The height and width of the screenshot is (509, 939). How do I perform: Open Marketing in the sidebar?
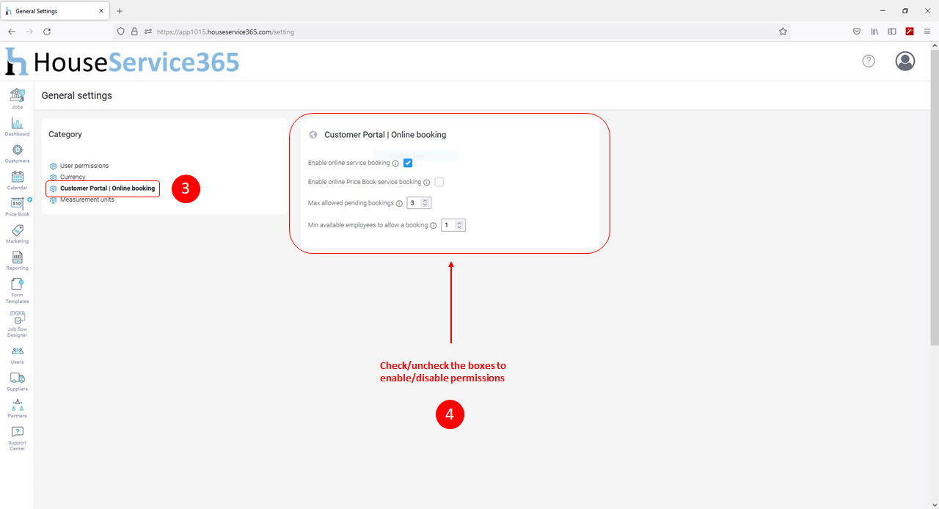[x=17, y=233]
